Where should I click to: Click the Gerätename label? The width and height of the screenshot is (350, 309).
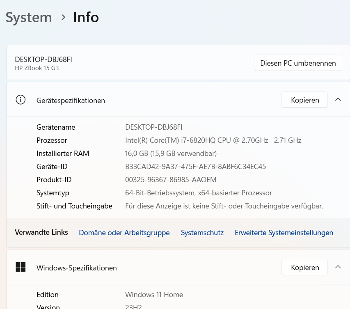56,127
